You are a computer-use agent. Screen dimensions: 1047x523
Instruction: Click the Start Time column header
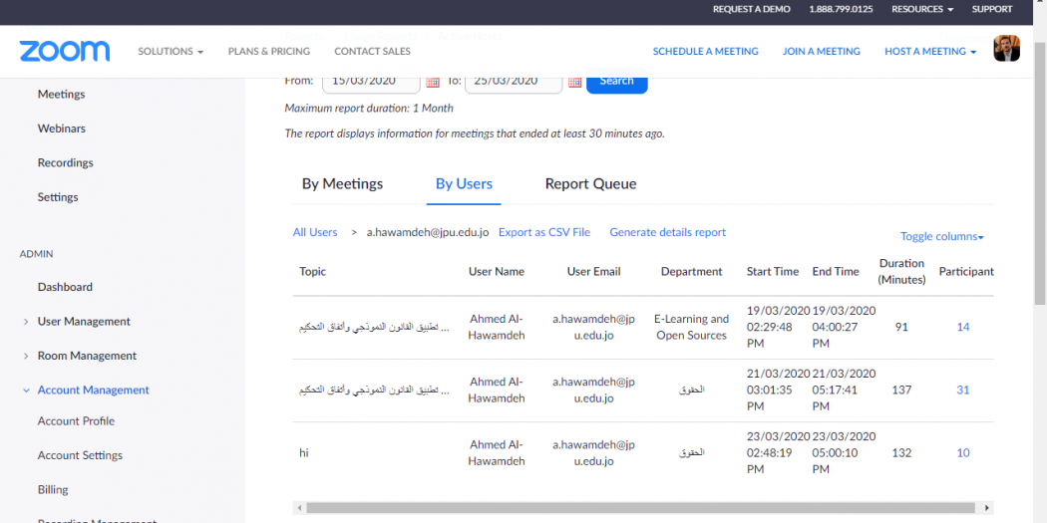click(773, 272)
